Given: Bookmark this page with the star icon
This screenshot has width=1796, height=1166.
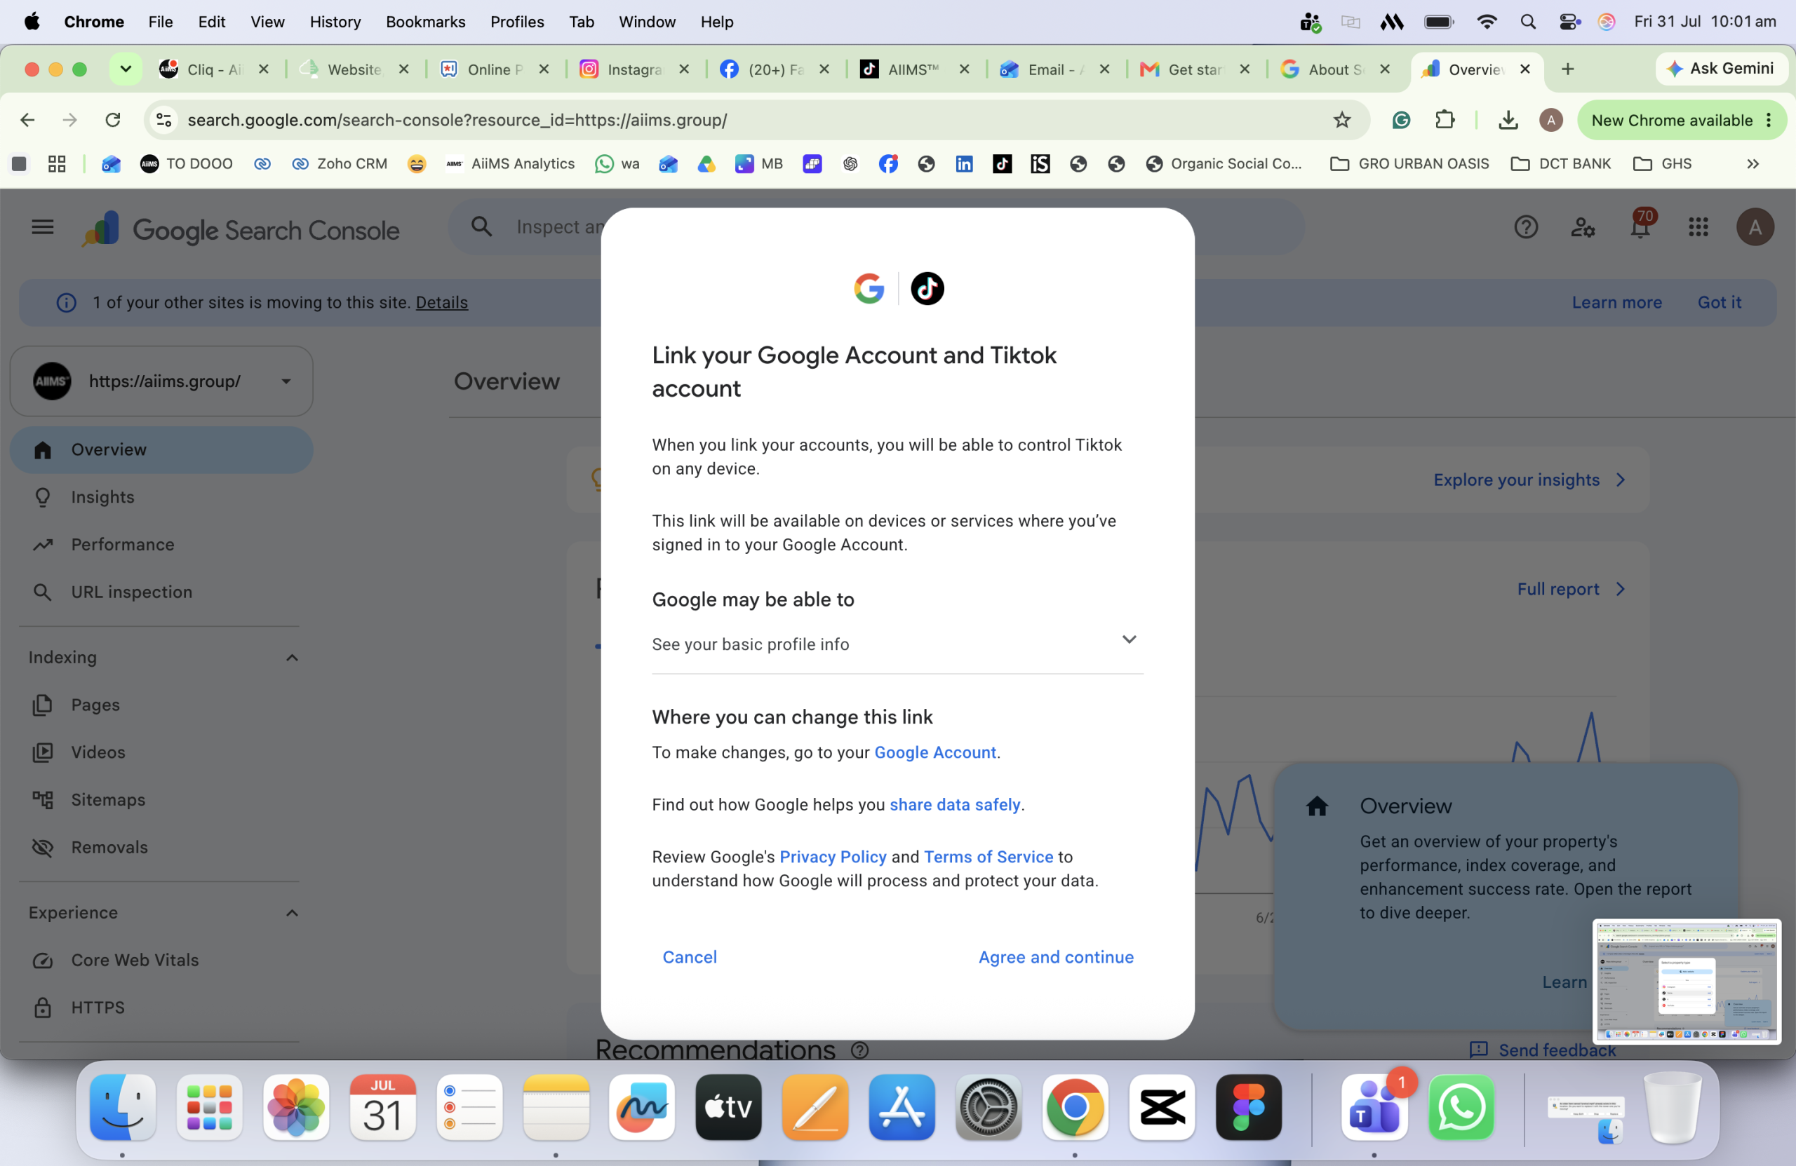Looking at the screenshot, I should click(x=1341, y=120).
